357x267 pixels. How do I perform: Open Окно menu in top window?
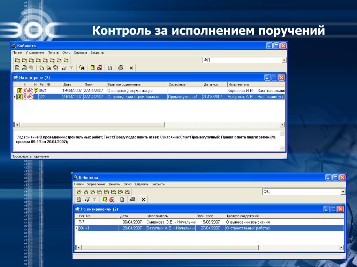(66, 52)
